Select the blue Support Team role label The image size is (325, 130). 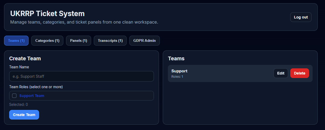pos(32,96)
